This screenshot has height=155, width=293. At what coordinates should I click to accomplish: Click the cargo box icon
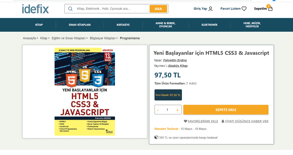(156, 137)
